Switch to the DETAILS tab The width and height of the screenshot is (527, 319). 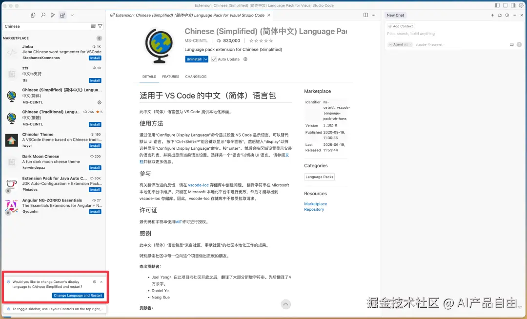149,77
